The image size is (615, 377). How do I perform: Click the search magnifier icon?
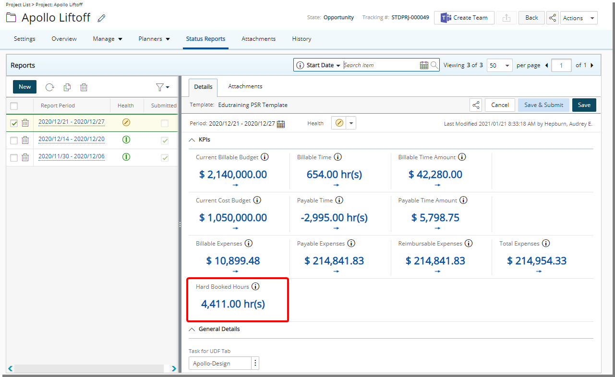tap(434, 65)
